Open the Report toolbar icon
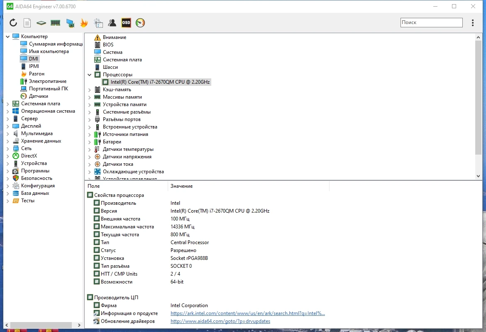Image resolution: width=486 pixels, height=332 pixels. pyautogui.click(x=27, y=22)
